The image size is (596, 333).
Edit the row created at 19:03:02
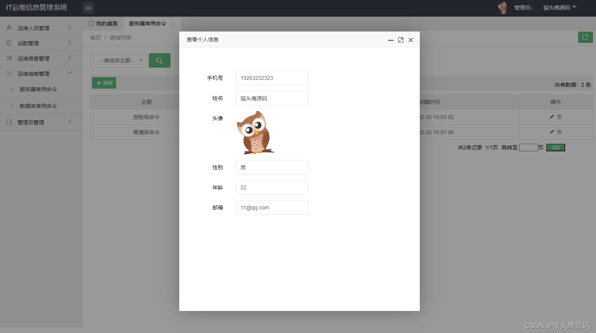tap(552, 117)
